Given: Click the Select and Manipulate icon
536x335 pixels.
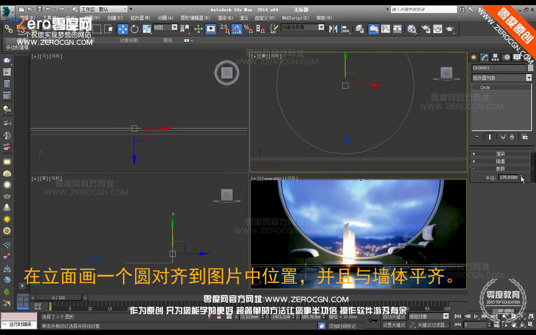Looking at the screenshot, I should tap(198, 29).
